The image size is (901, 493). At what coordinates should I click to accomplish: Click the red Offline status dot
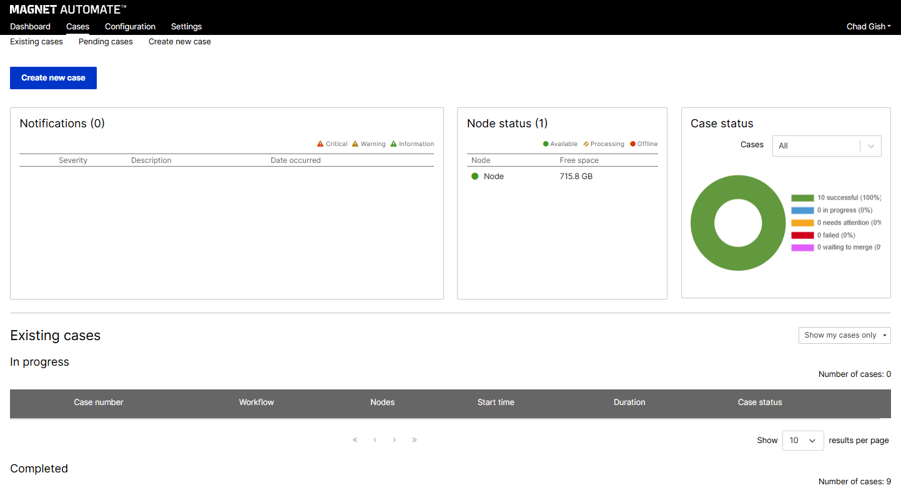(x=633, y=144)
